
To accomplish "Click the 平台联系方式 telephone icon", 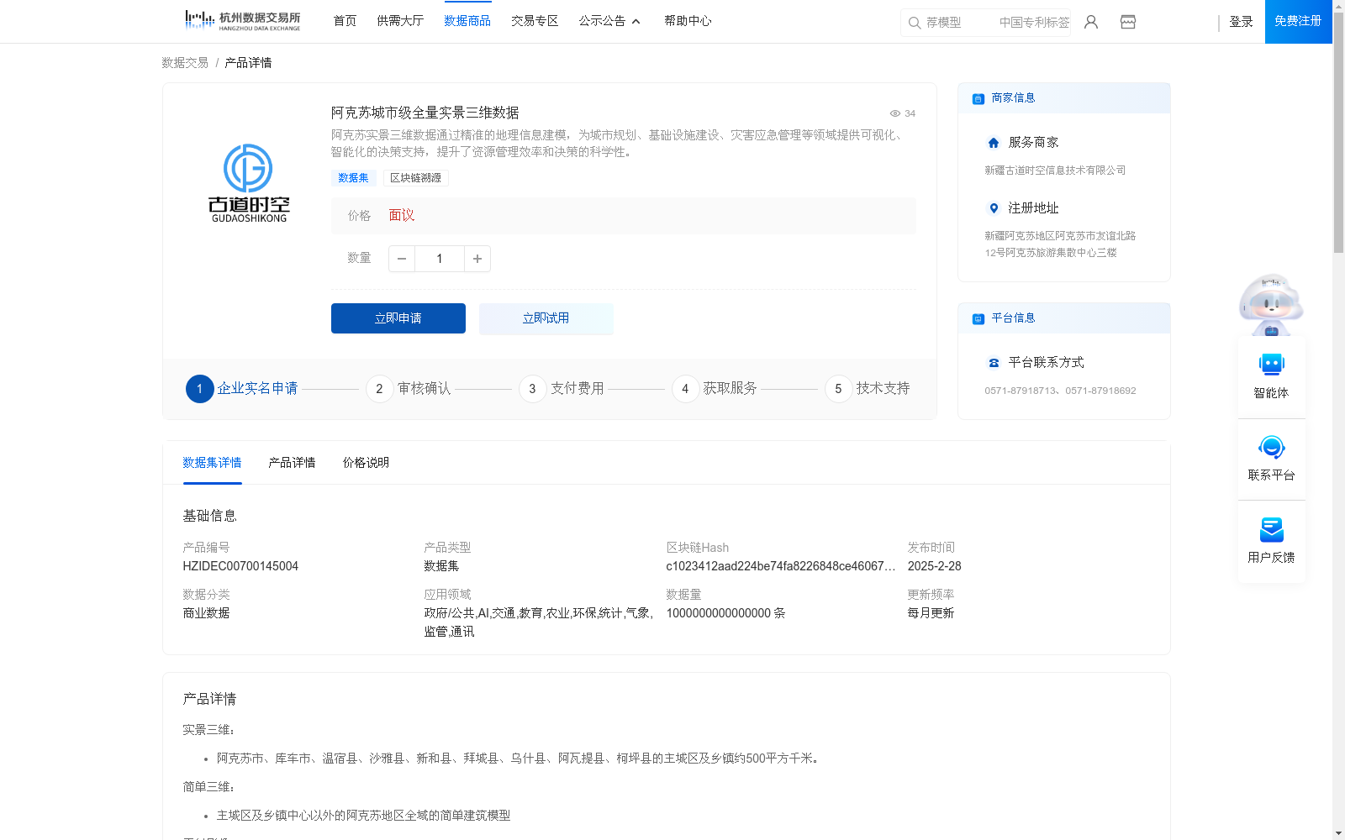I will point(994,363).
